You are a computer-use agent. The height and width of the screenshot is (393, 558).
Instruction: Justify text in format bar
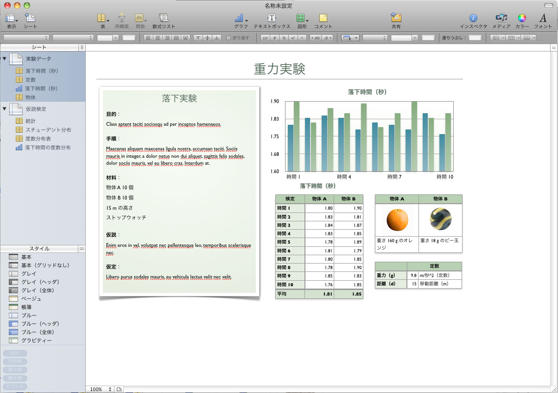point(176,38)
